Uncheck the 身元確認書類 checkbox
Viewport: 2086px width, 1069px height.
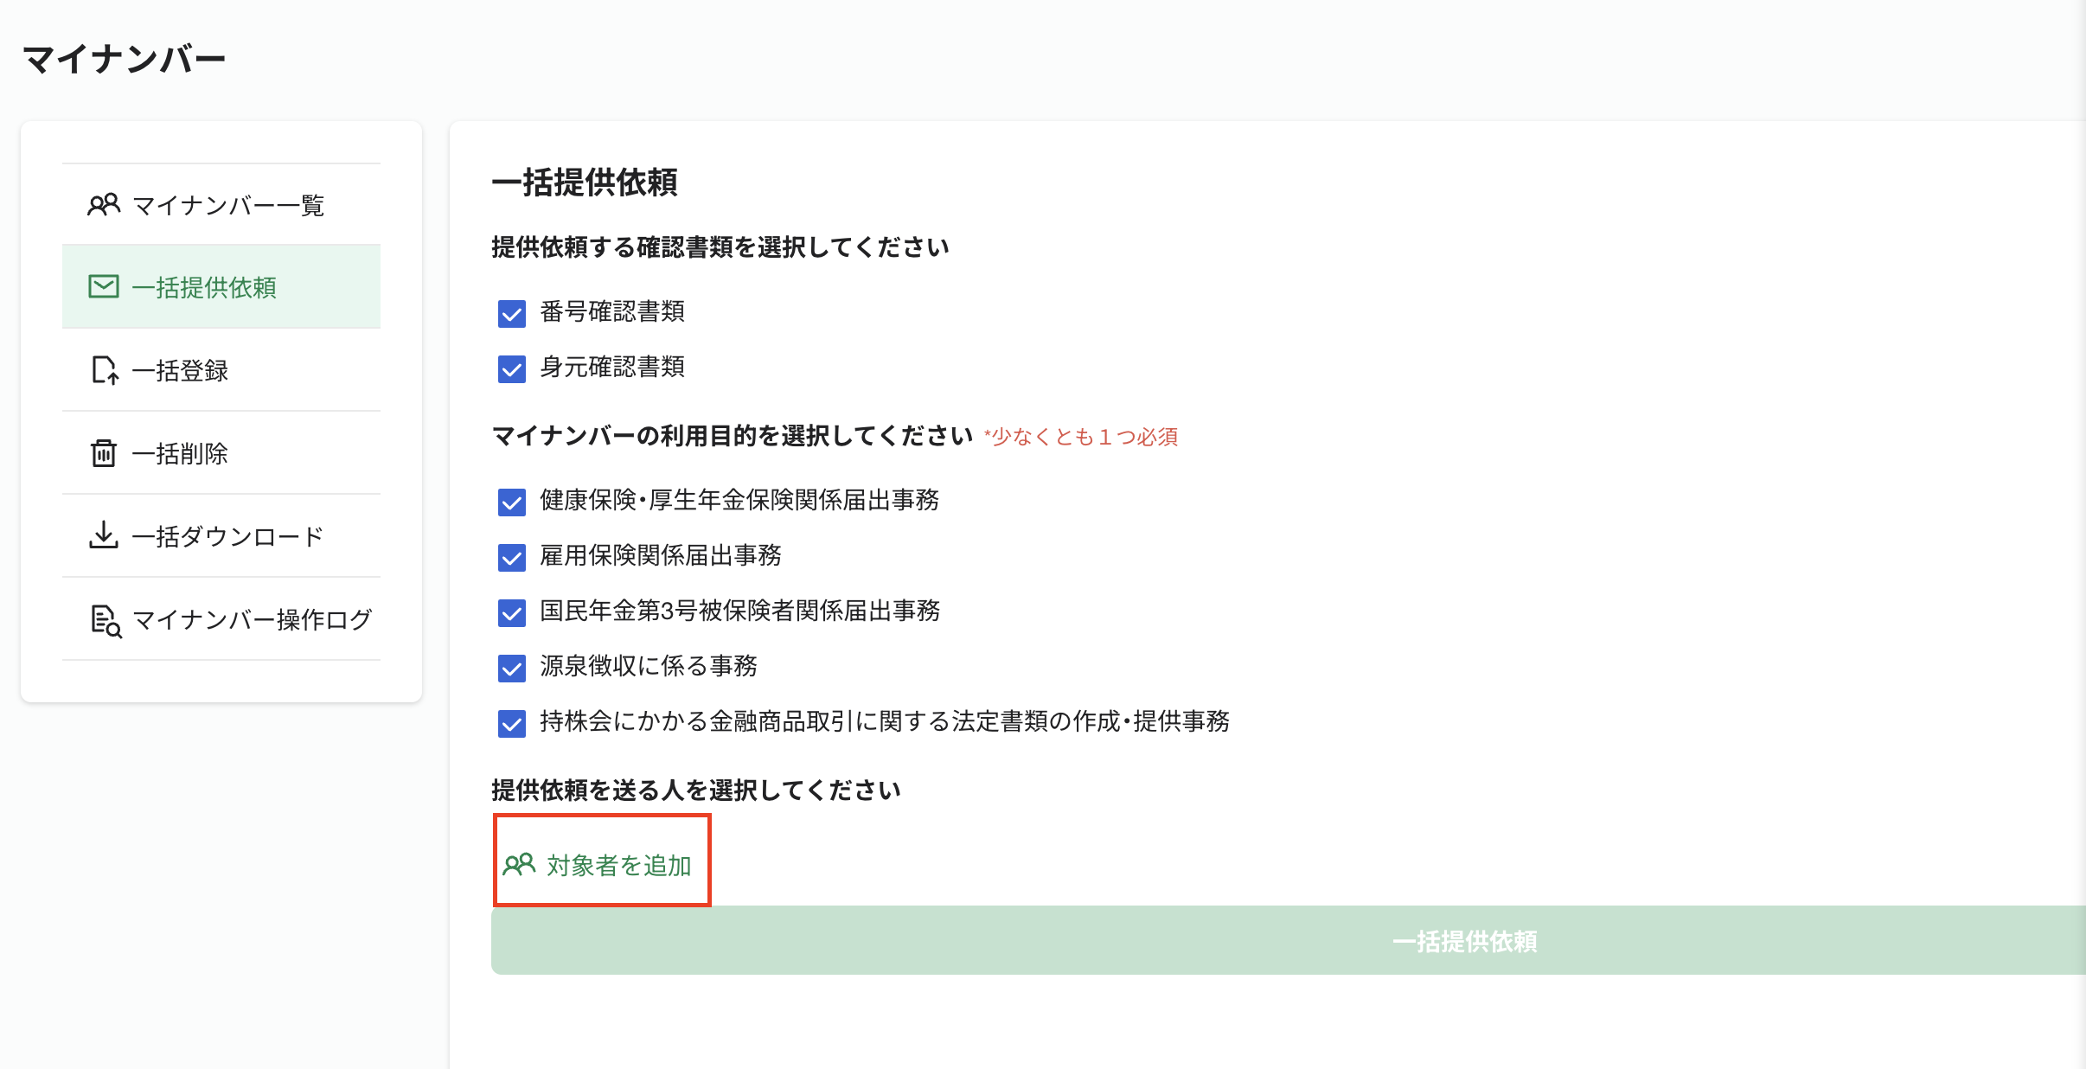tap(510, 368)
